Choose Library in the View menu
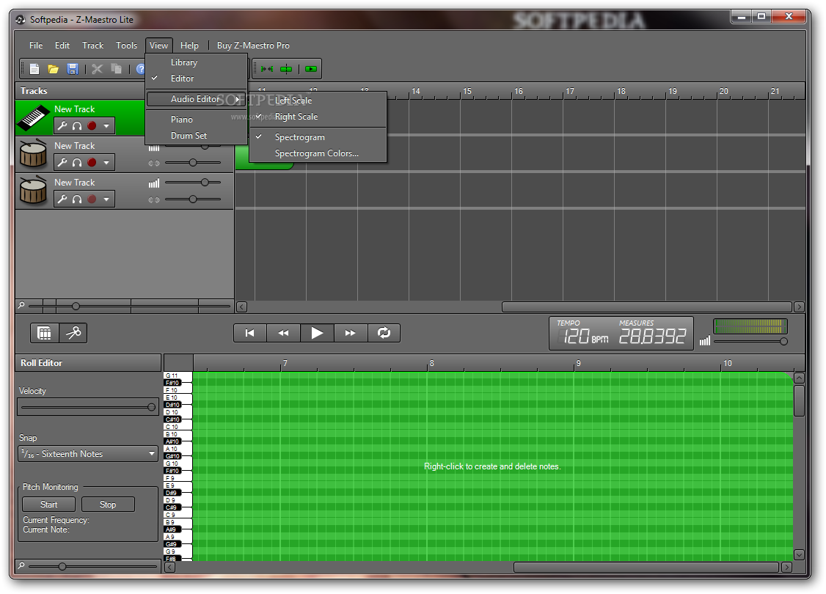Image resolution: width=826 pixels, height=594 pixels. pos(196,62)
